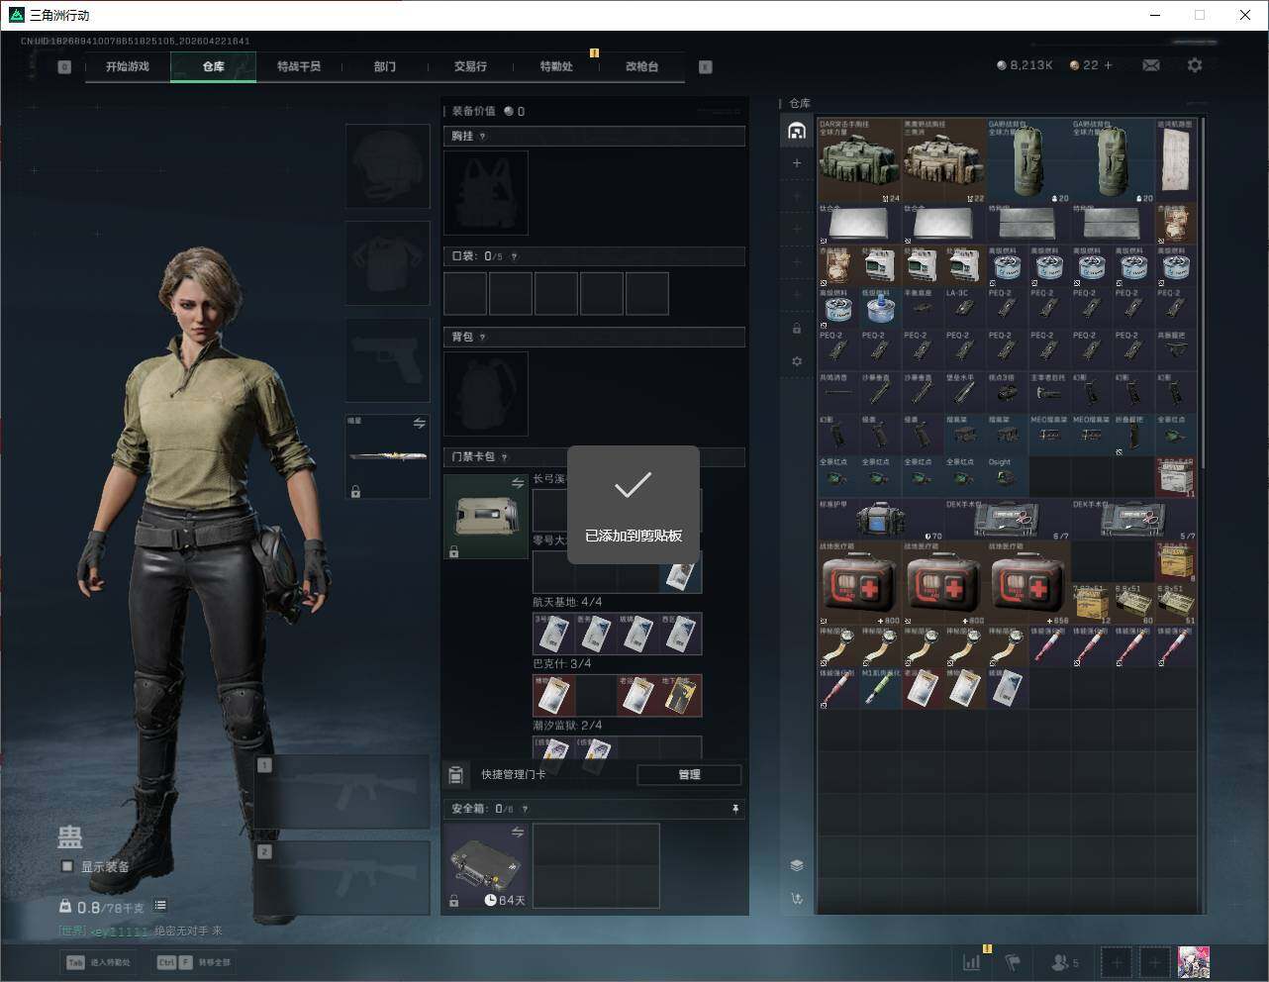Viewport: 1269px width, 982px height.
Task: Select the Osight item in stash
Action: 1008,477
